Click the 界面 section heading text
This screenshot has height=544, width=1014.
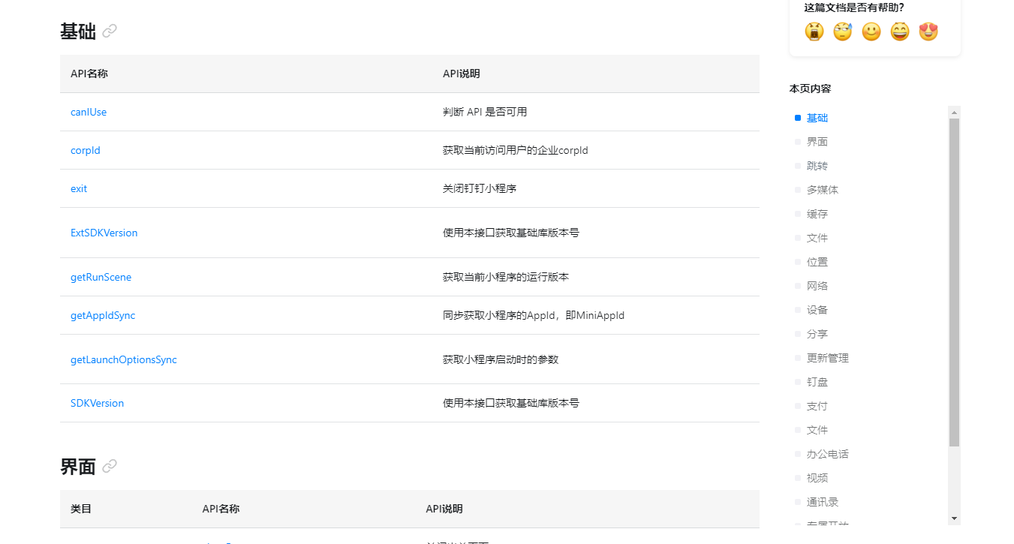pyautogui.click(x=78, y=467)
